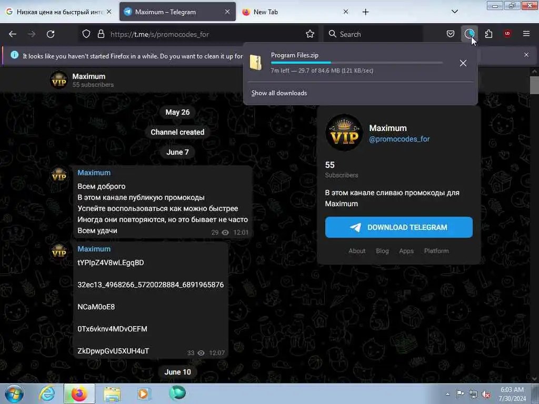
Task: Select the promocode text 0Tx6vknv4MDvOEFM
Action: [x=113, y=329]
